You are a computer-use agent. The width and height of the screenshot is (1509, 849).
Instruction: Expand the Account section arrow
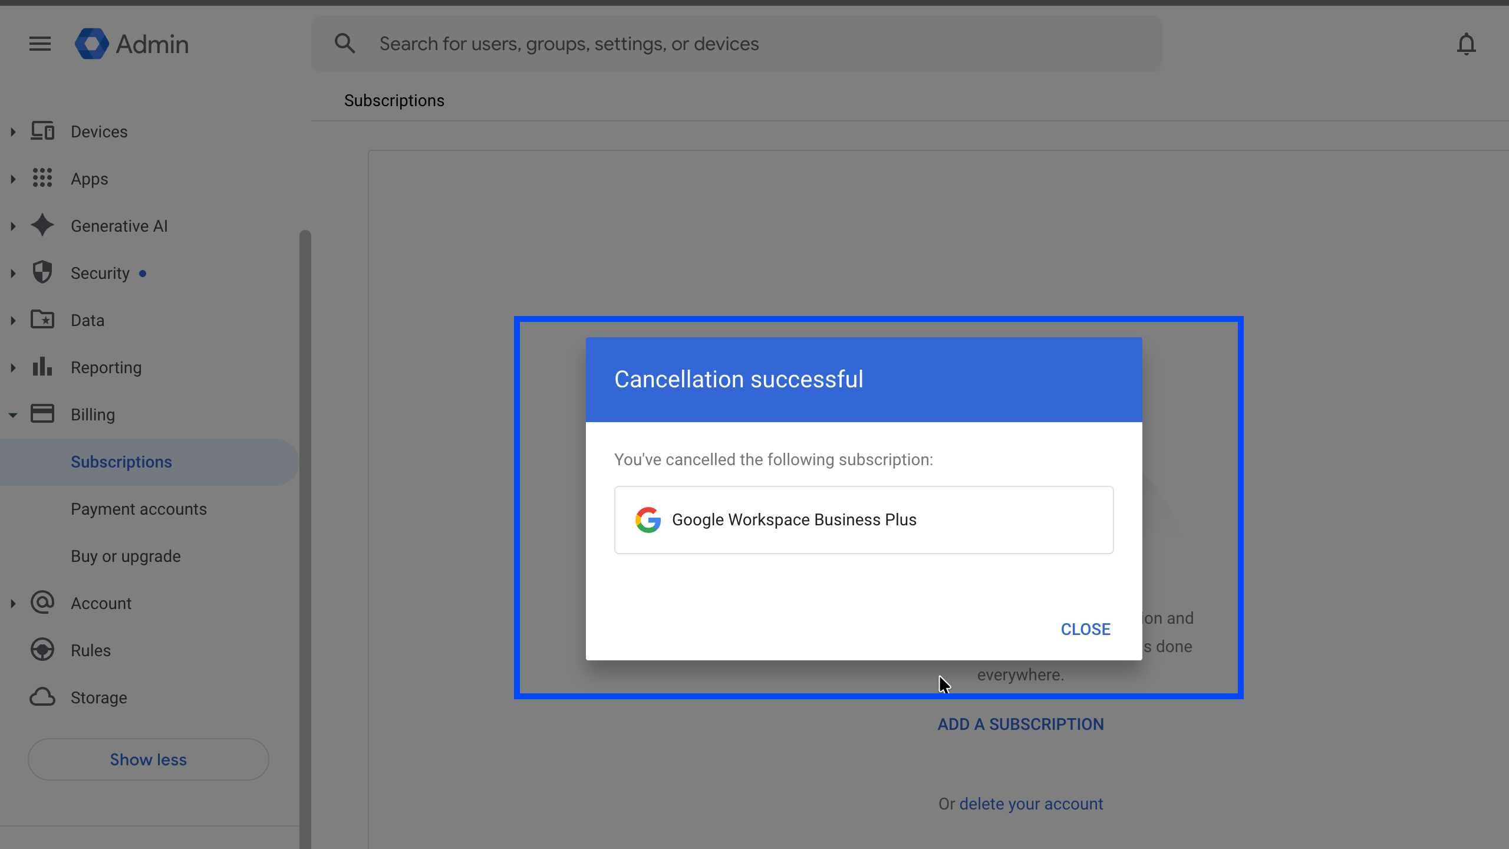[x=13, y=603]
